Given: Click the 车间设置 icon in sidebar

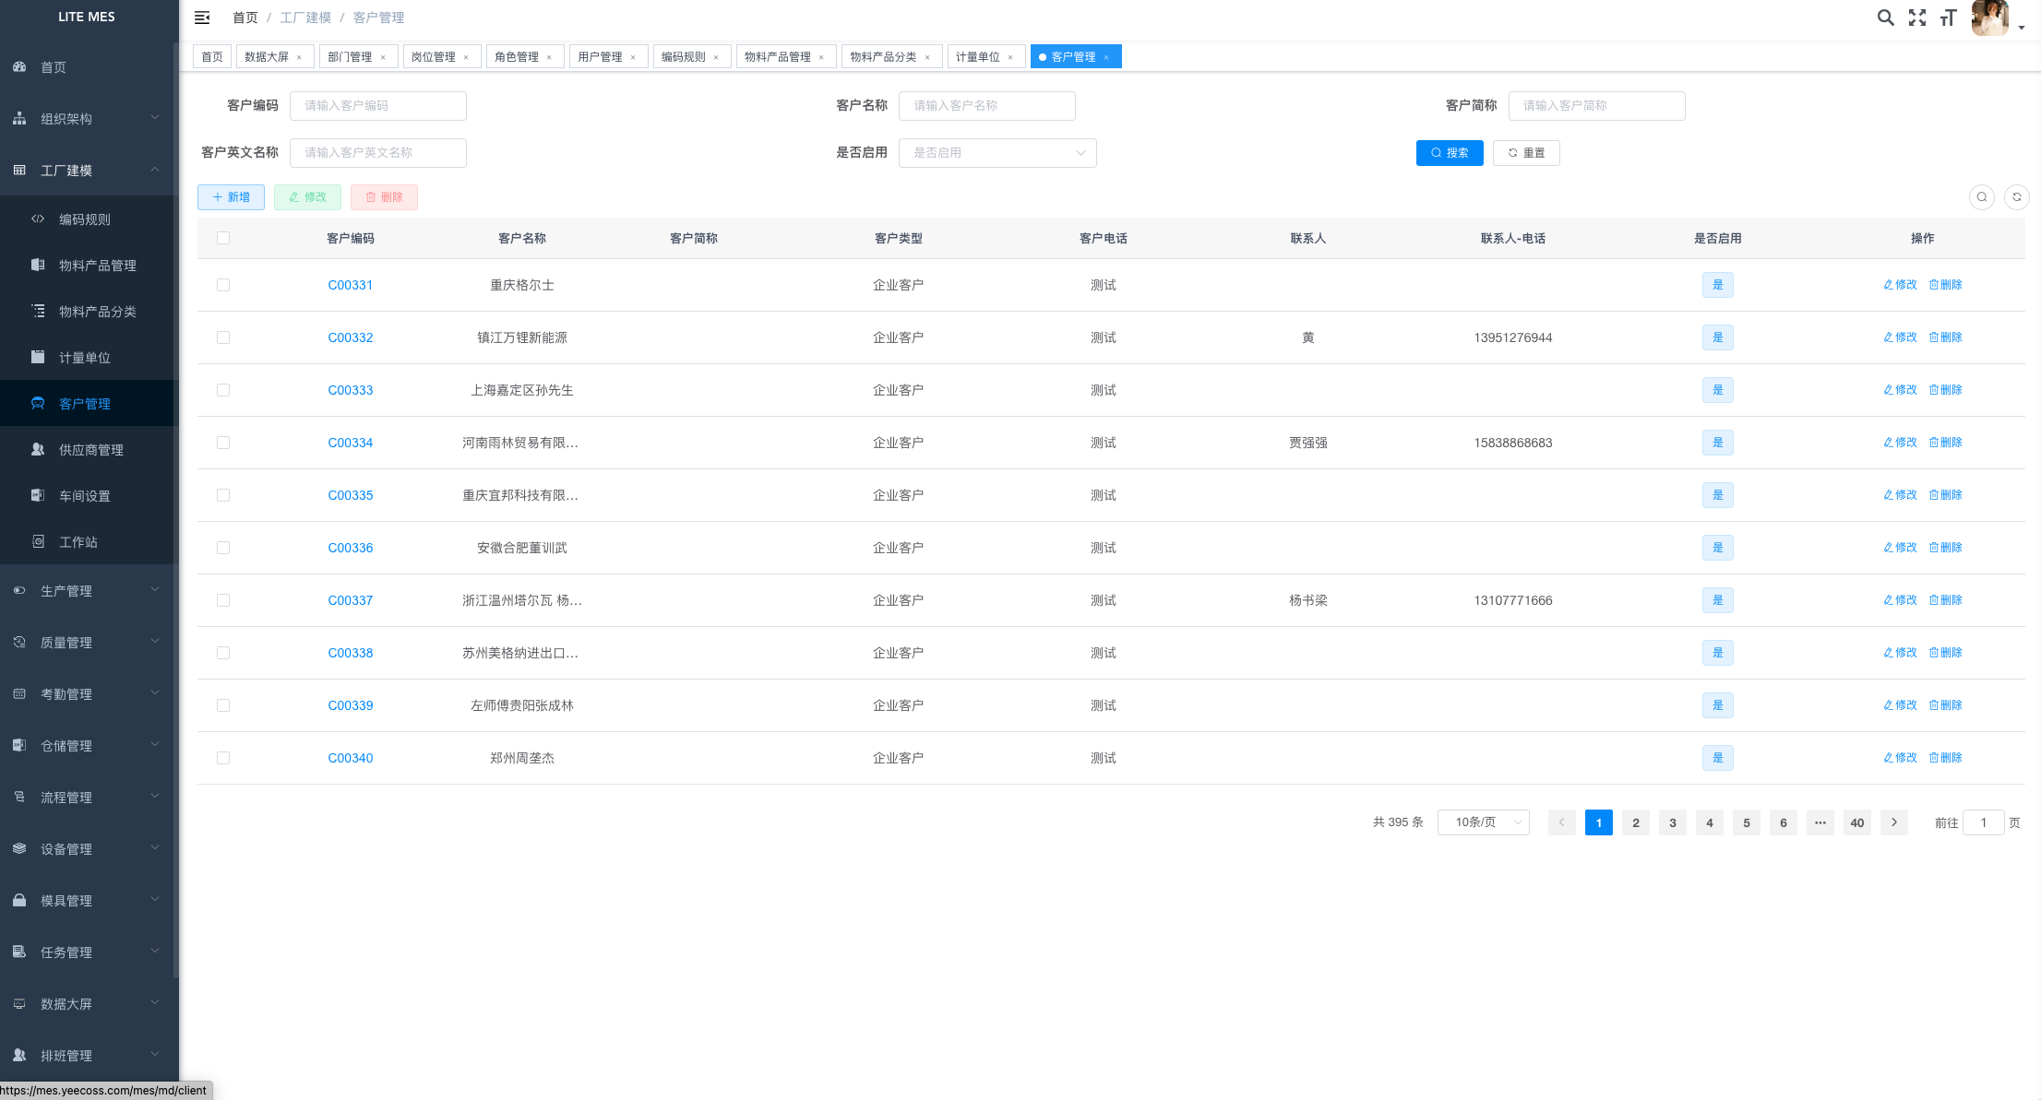Looking at the screenshot, I should point(38,496).
